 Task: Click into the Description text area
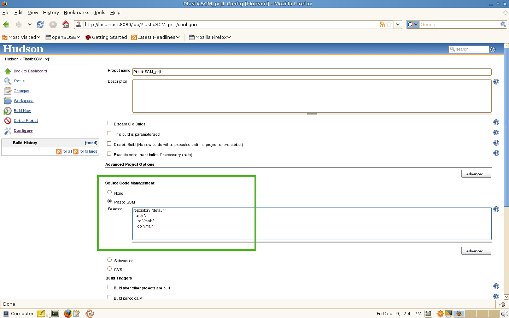[x=312, y=96]
